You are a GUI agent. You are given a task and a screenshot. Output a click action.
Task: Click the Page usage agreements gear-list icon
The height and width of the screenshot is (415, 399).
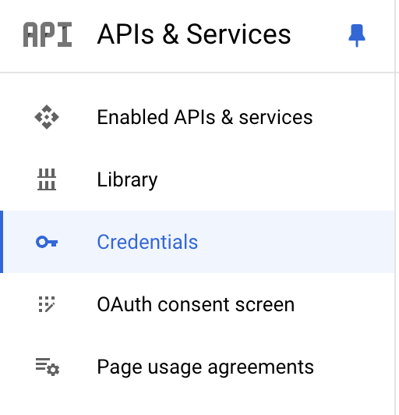pyautogui.click(x=48, y=367)
